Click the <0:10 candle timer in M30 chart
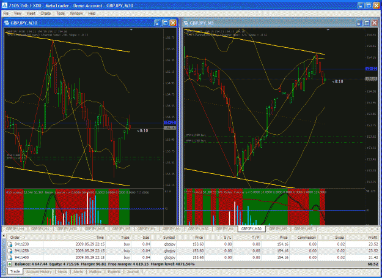Image resolution: width=382 pixels, height=278 pixels. click(x=142, y=131)
